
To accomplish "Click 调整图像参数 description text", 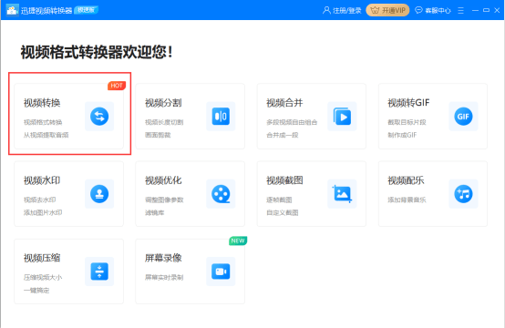I will tap(164, 200).
